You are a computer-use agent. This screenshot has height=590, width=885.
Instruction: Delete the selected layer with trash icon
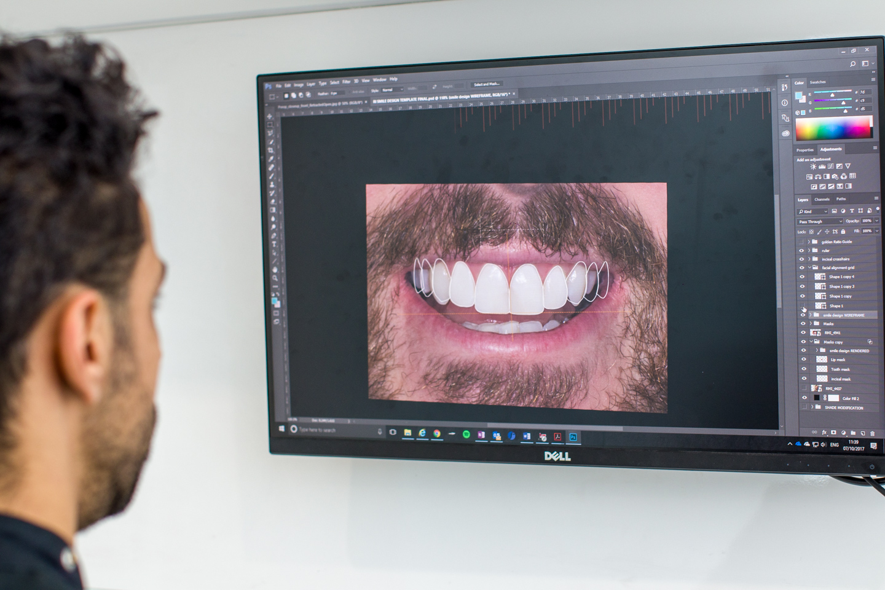pos(872,434)
